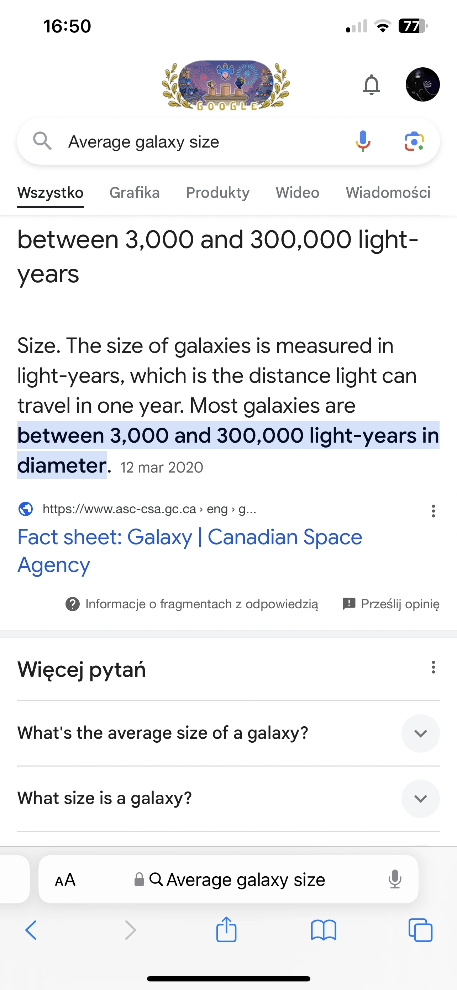The image size is (457, 990).
Task: Switch to the Wideo tab
Action: point(298,192)
